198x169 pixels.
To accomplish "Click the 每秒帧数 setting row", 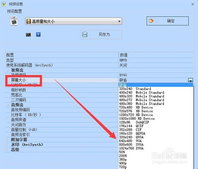I will [62, 90].
